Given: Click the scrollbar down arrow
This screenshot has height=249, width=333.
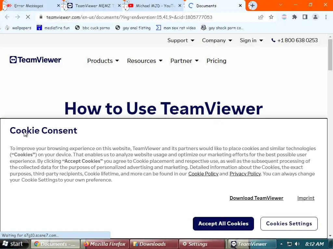Looking at the screenshot, I should point(330,236).
